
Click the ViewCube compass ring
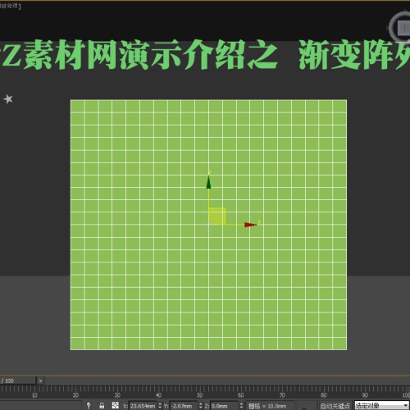(393, 27)
